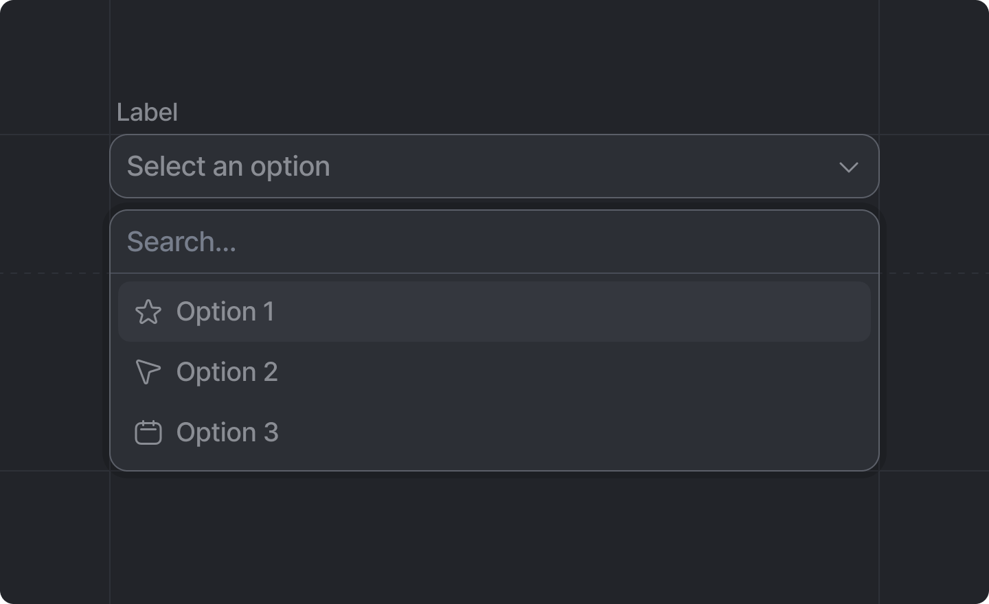Pick the pointer-arrow option in the dropdown

[494, 372]
